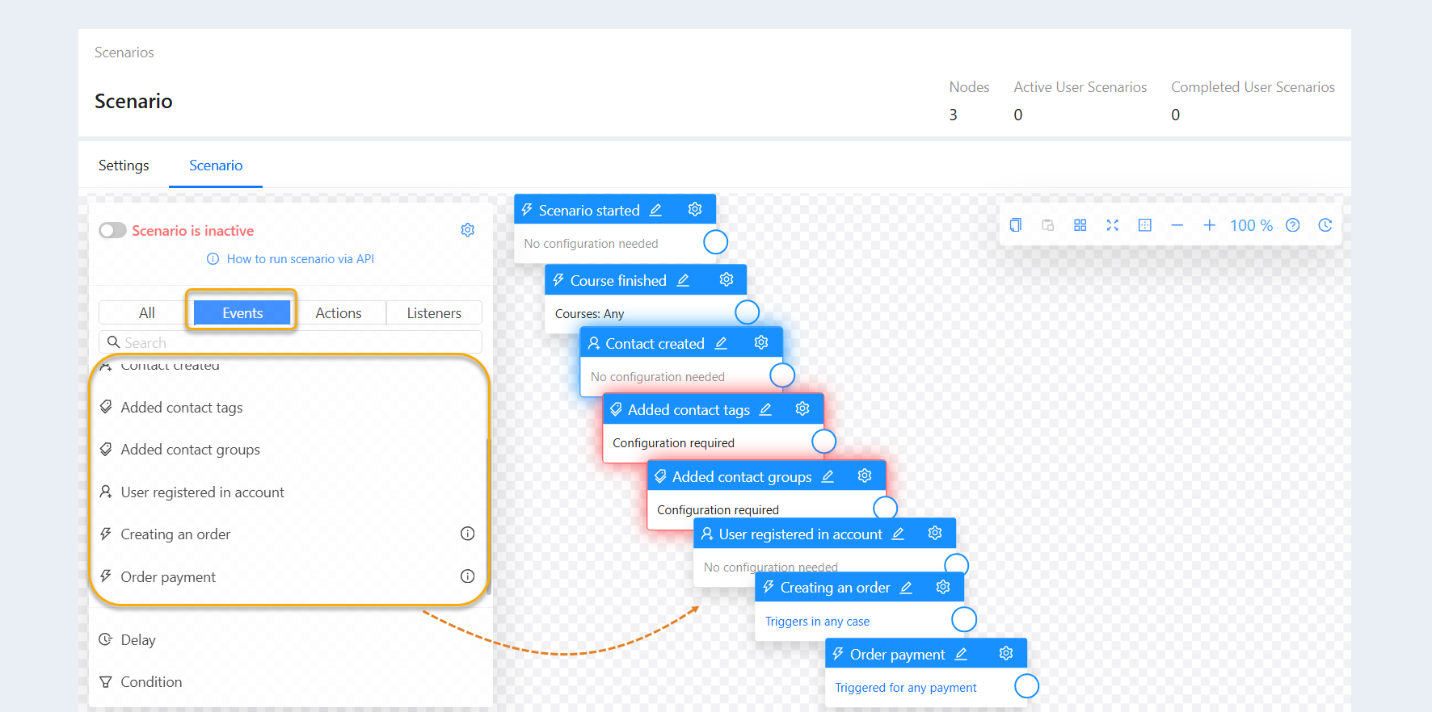1432x712 pixels.
Task: Show All node types tab
Action: pos(146,312)
